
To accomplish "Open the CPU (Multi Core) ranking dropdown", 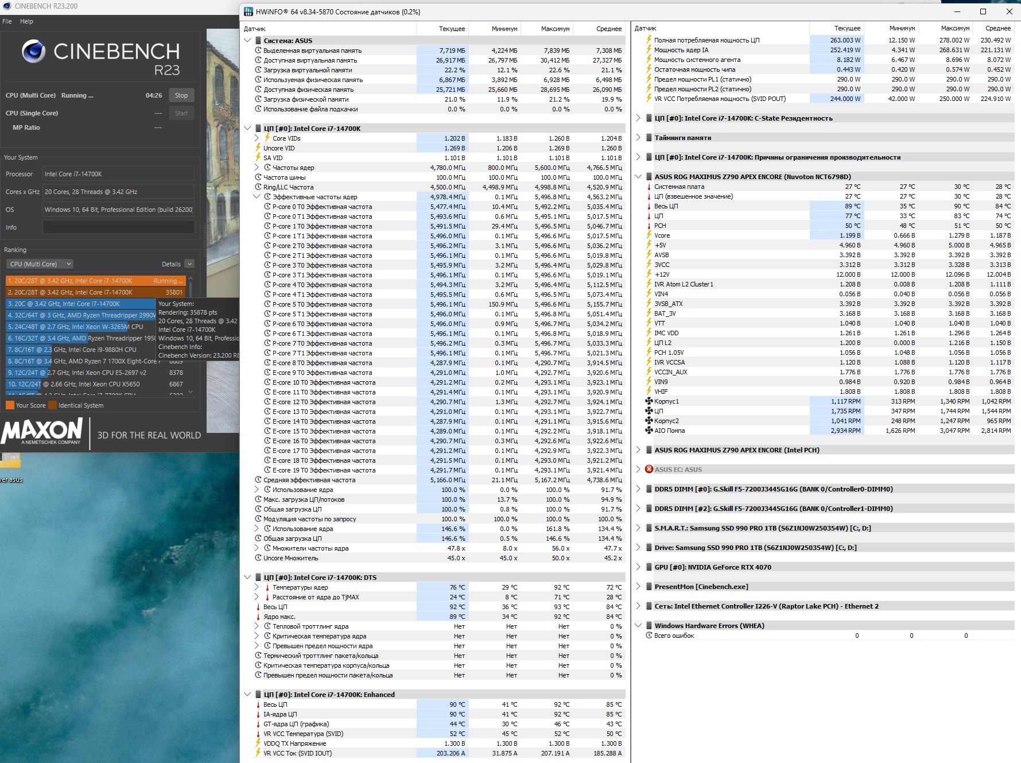I will pyautogui.click(x=40, y=264).
